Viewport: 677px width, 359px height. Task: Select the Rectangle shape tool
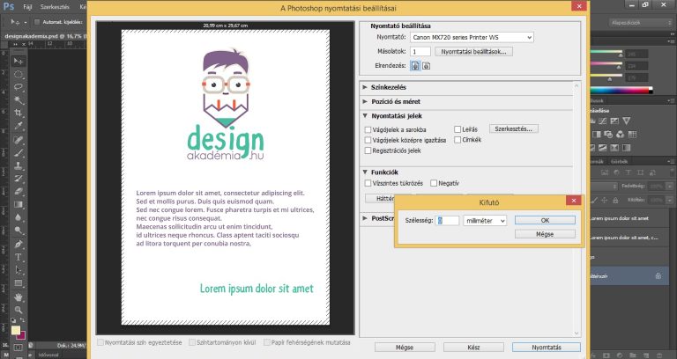tap(19, 283)
